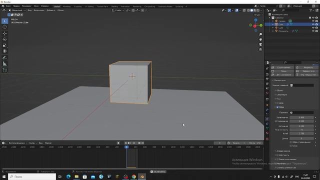Open the Output properties tab icon
The width and height of the screenshot is (320, 180).
[267, 79]
